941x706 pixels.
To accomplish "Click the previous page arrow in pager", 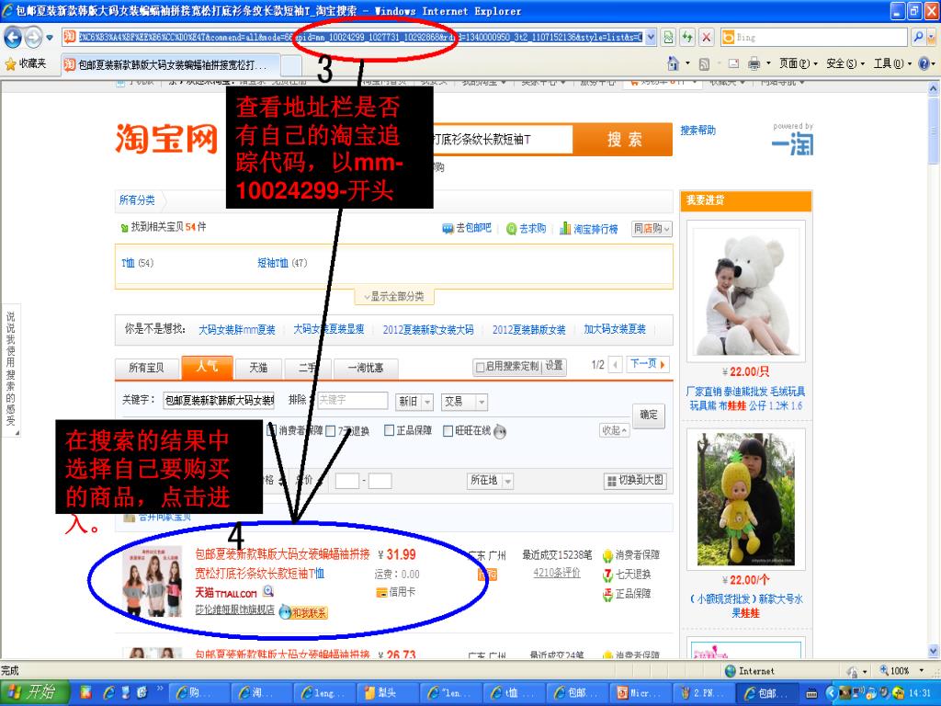I will (615, 364).
